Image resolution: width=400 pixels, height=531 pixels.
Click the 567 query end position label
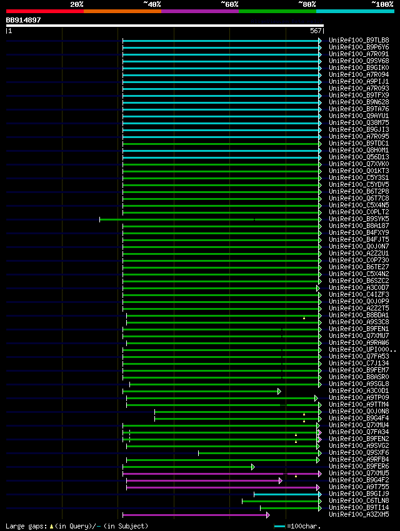coord(316,31)
